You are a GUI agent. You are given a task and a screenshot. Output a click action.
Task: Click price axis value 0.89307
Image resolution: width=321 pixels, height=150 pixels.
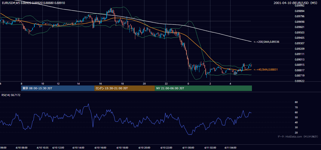click(x=300, y=43)
